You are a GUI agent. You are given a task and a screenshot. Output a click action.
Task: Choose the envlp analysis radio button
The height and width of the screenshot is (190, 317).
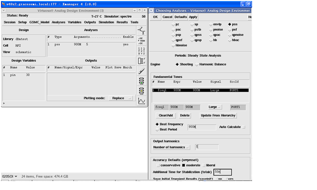[x=211, y=24]
